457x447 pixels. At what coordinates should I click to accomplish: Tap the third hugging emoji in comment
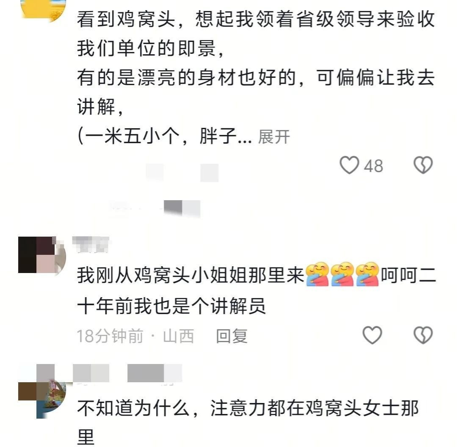click(367, 274)
